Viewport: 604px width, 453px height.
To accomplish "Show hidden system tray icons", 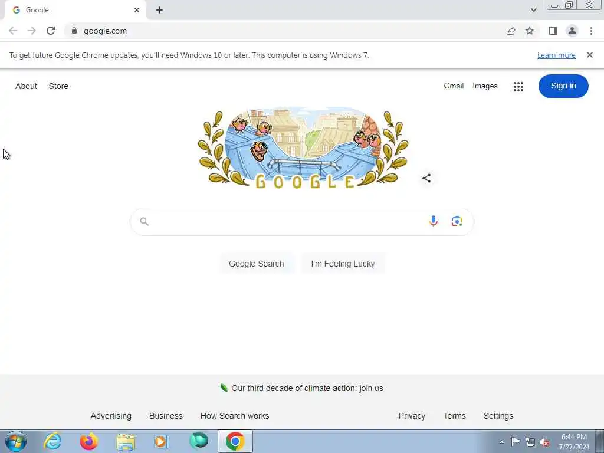I will coord(501,442).
